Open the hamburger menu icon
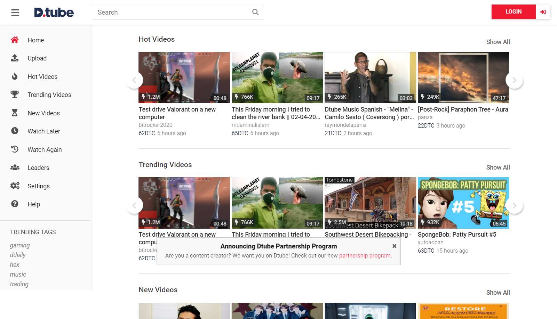 tap(15, 13)
